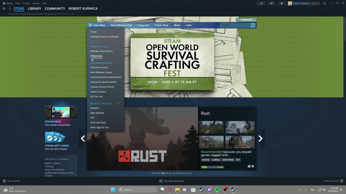Image resolution: width=346 pixels, height=194 pixels.
Task: Open News in store nav
Action: tap(177, 25)
